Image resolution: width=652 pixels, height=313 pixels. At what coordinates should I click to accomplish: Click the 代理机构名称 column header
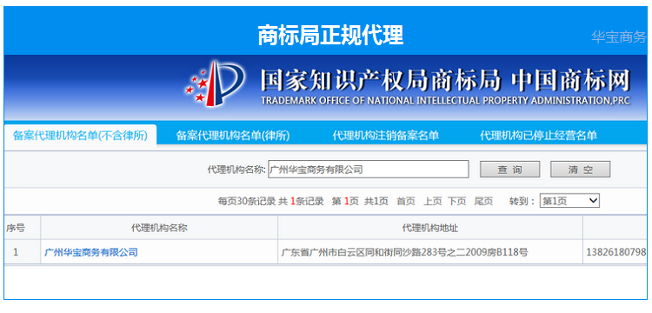(159, 228)
